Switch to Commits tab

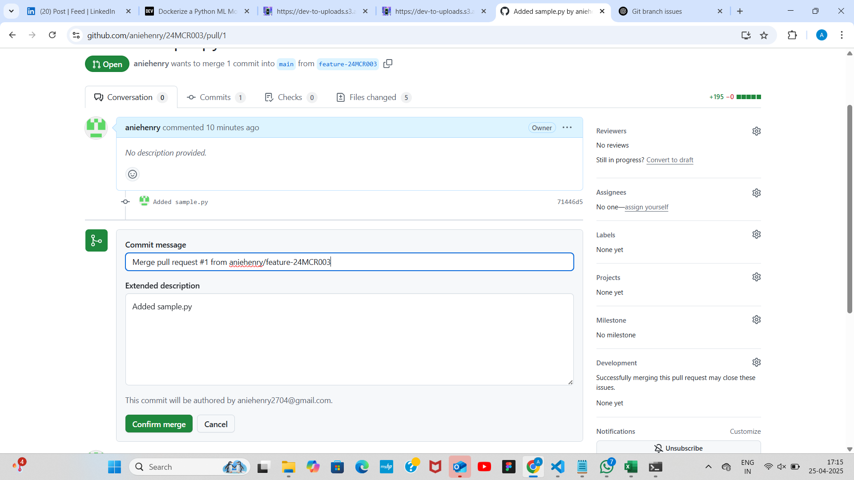(215, 97)
